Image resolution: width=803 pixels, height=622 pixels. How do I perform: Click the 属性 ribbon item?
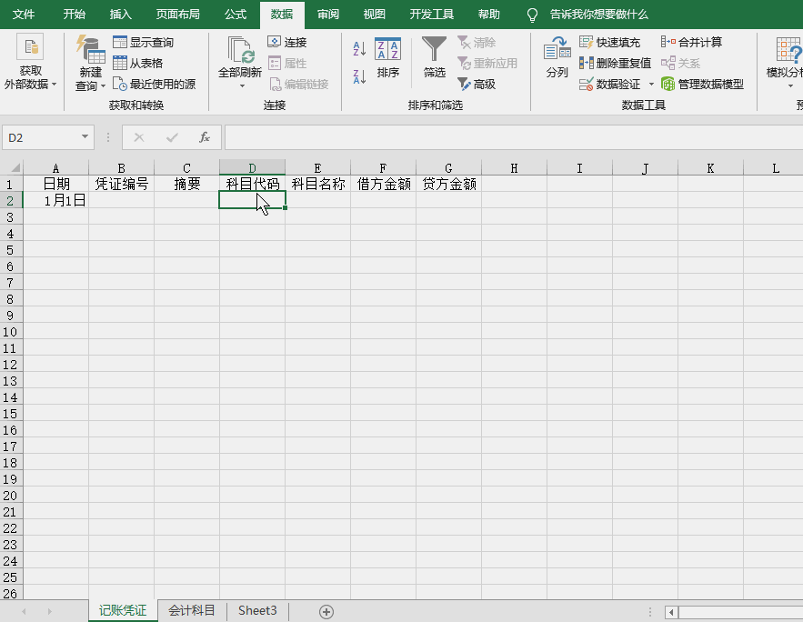click(286, 63)
